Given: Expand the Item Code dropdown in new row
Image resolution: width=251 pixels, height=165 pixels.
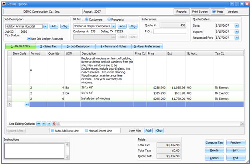Looking at the screenshot, I should (x=27, y=104).
